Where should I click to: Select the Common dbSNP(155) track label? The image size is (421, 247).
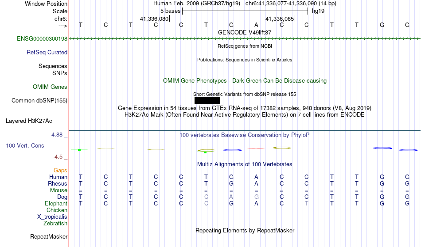[x=39, y=101]
